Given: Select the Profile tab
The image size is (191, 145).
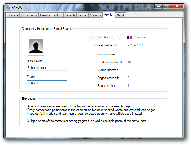Looking at the screenshot, I should 108,15.
